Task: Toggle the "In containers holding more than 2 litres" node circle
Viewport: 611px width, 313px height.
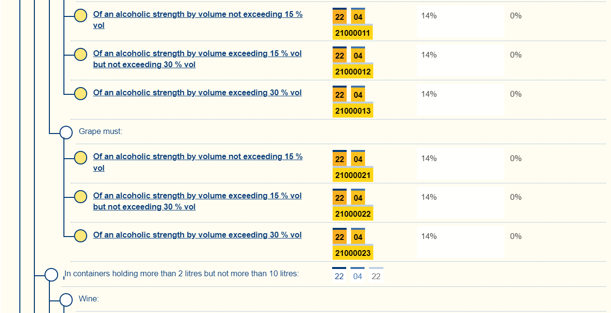Action: (51, 275)
